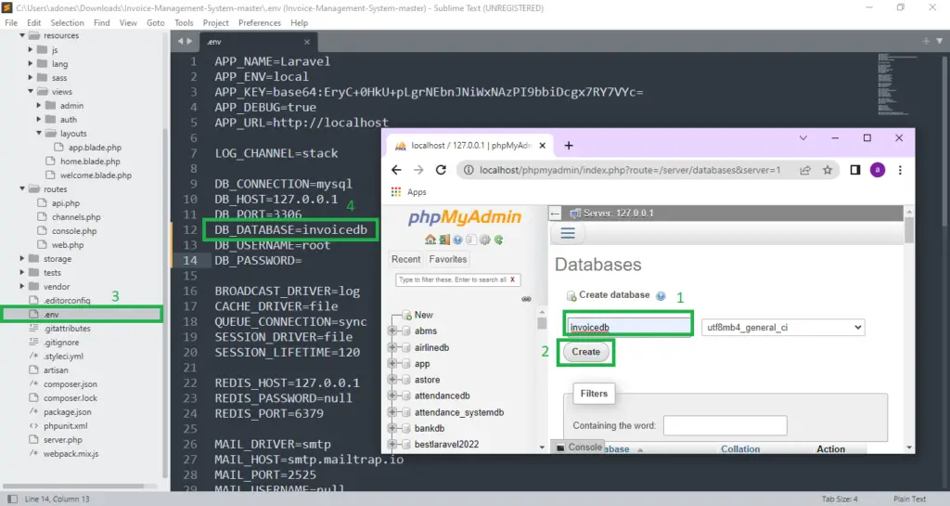Image resolution: width=950 pixels, height=506 pixels.
Task: Expand the airlinedb database node
Action: pos(393,347)
